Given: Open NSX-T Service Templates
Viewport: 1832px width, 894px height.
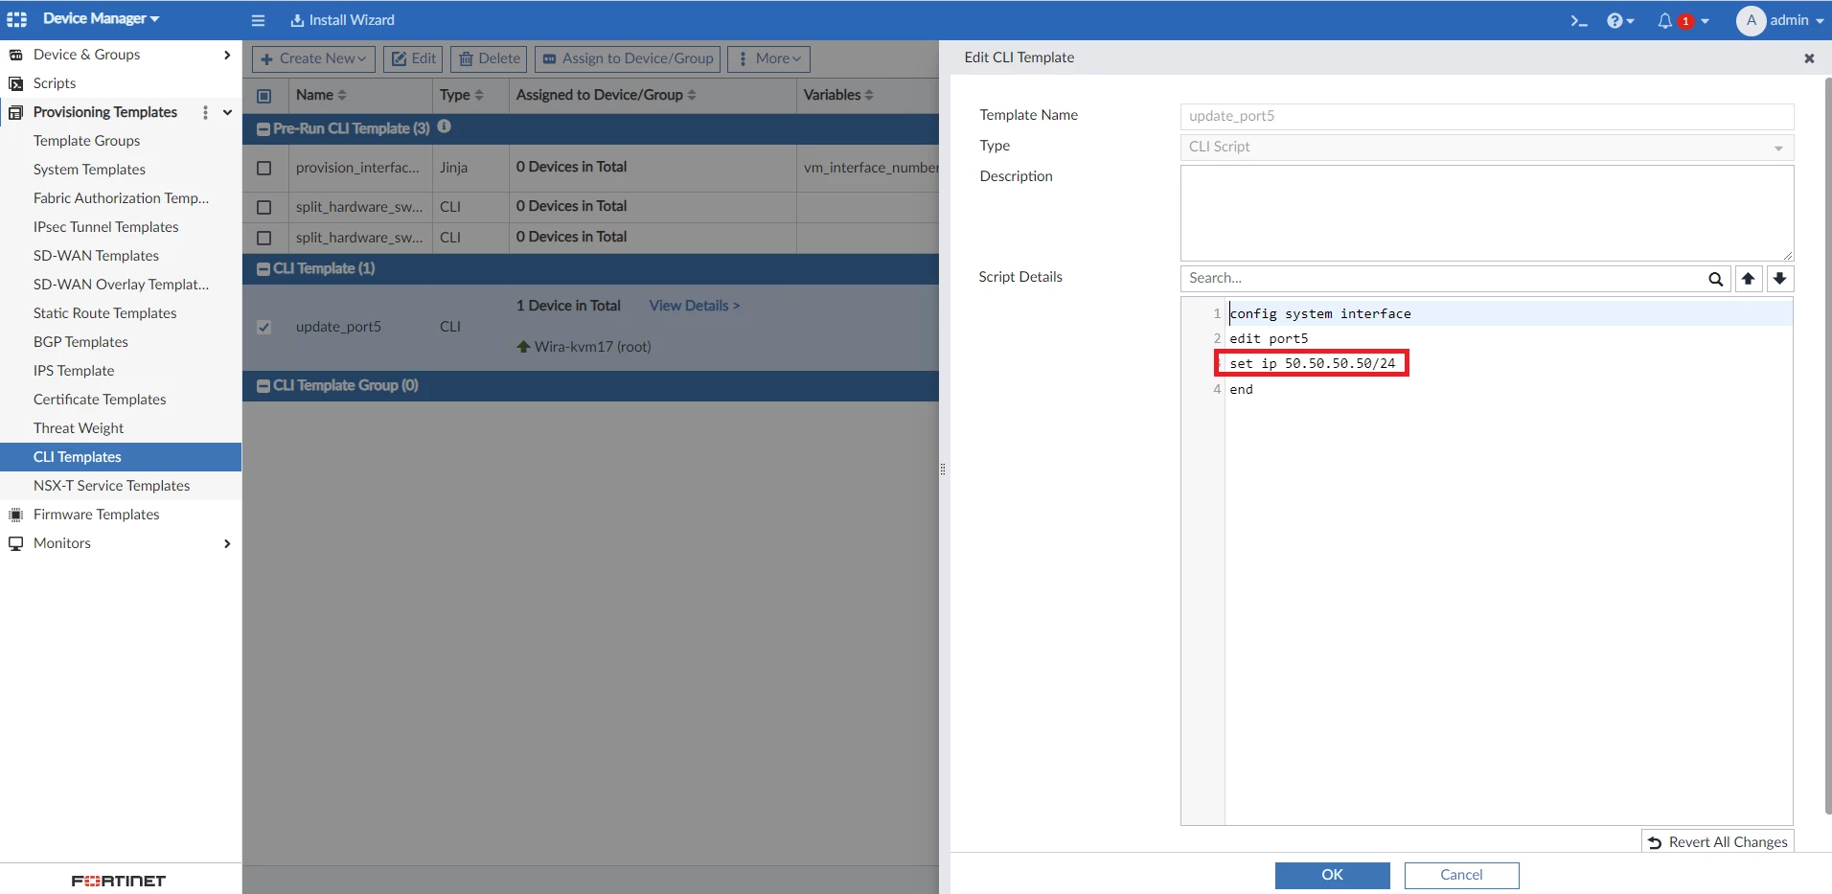Looking at the screenshot, I should click(x=111, y=486).
